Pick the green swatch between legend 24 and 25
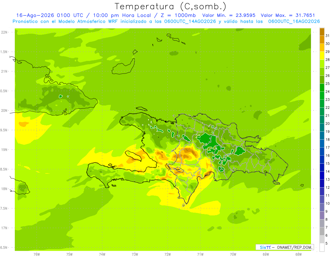 [x=322, y=87]
